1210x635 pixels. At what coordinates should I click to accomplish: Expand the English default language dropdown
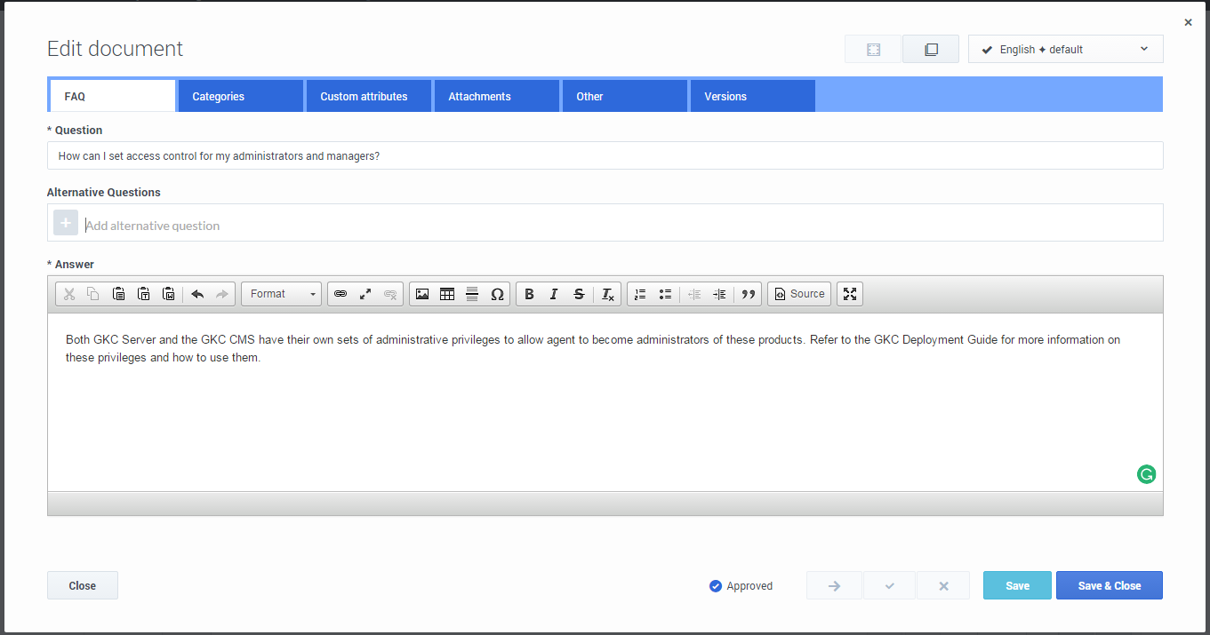click(1065, 50)
